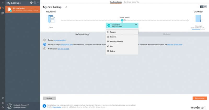Image resolution: width=209 pixels, height=110 pixels.
Task: Click the Local folder destination icon
Action: 198,19
